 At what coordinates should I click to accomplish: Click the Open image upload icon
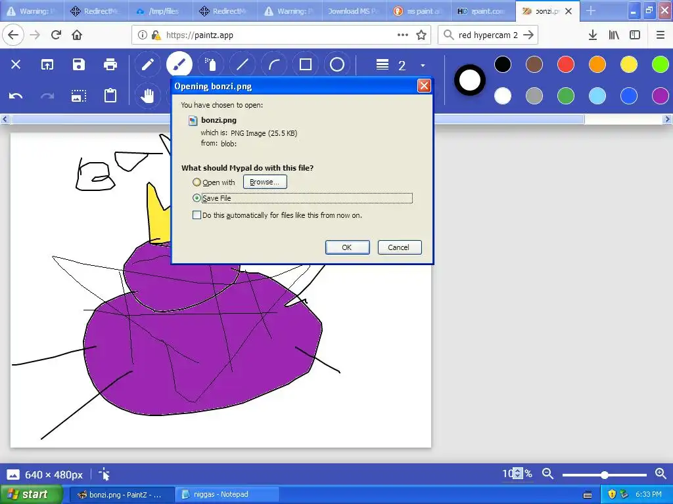47,65
